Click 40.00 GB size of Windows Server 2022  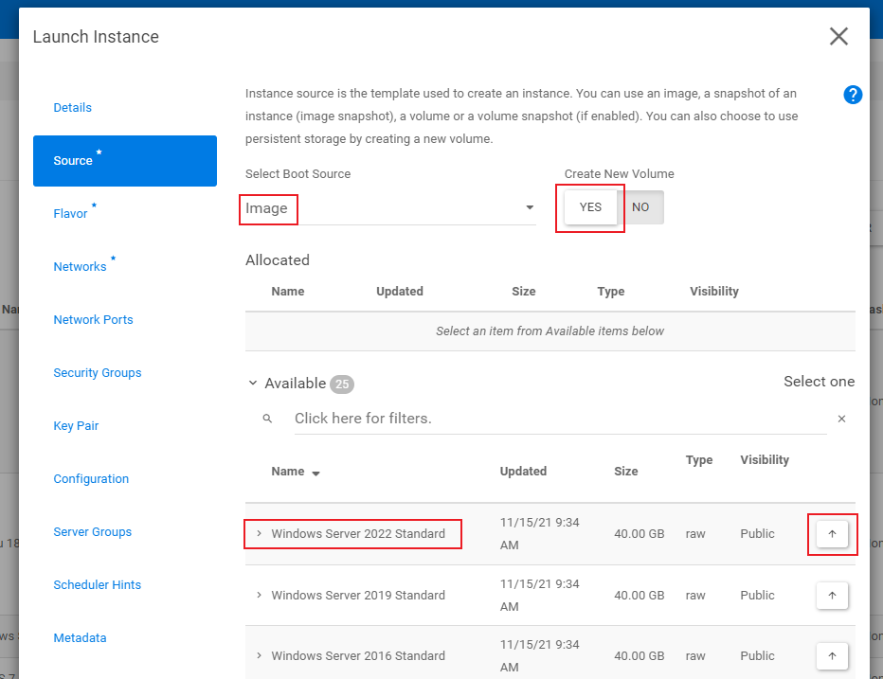tap(640, 534)
